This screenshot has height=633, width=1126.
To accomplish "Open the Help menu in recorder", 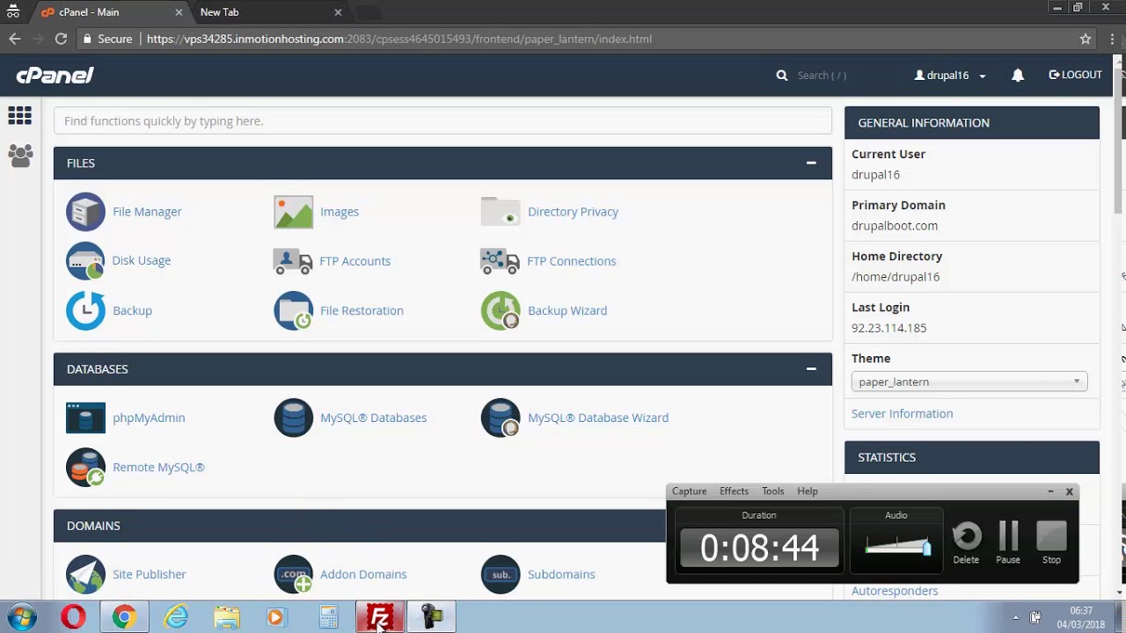I will 807,491.
